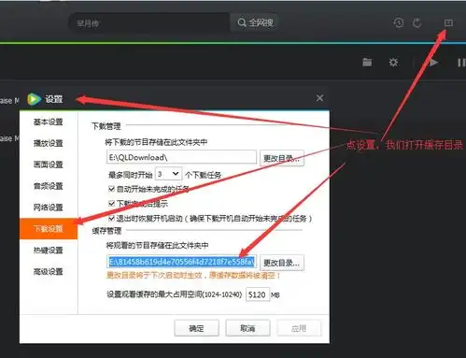Viewport: 466px width, 358px height.
Task: Open the simultaneous download tasks dropdown
Action: coord(168,174)
